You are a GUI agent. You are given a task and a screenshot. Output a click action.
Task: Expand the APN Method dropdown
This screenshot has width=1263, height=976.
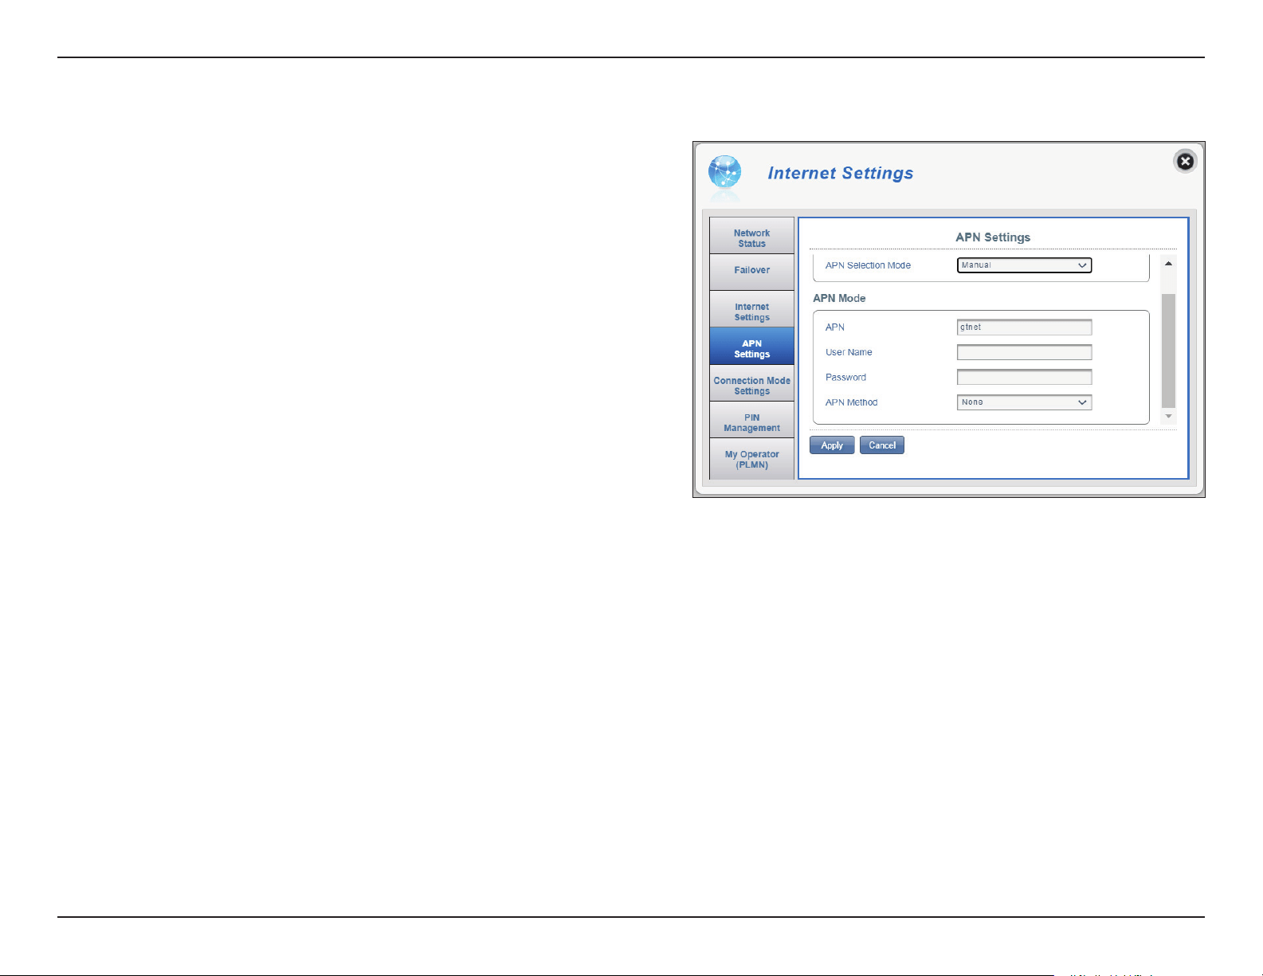tap(1024, 402)
